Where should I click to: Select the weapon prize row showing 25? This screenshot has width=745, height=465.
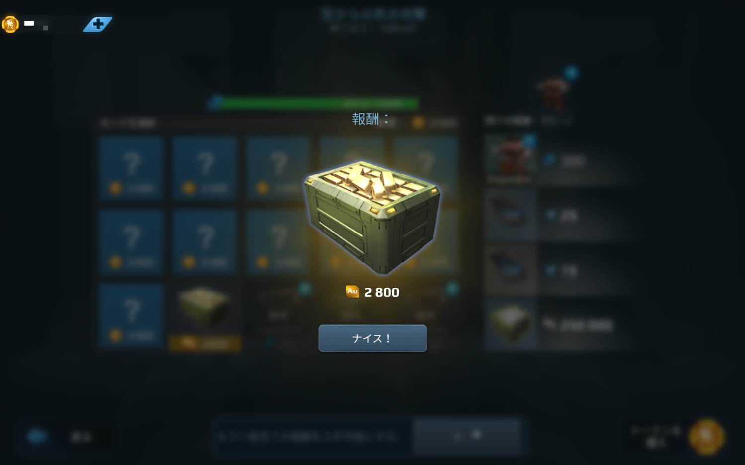point(559,215)
